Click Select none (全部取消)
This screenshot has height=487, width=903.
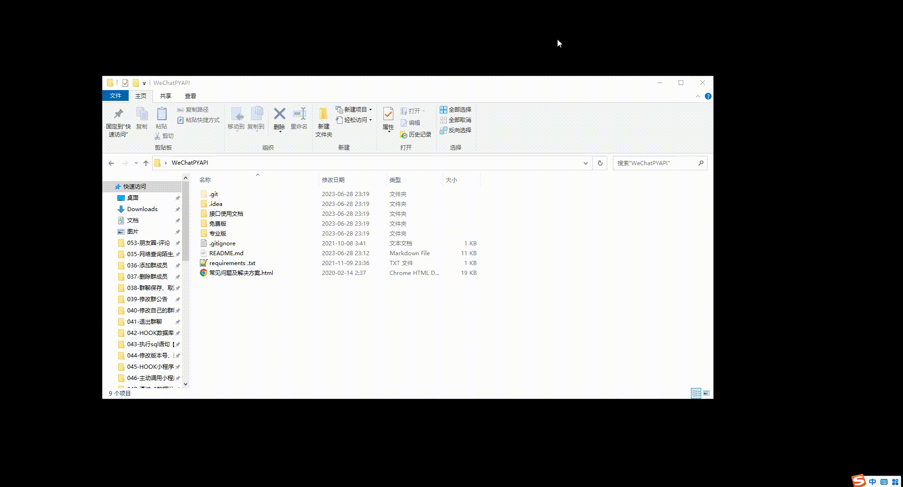[456, 120]
